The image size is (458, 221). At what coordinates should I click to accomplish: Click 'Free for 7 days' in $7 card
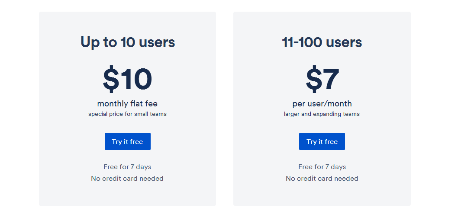point(322,167)
